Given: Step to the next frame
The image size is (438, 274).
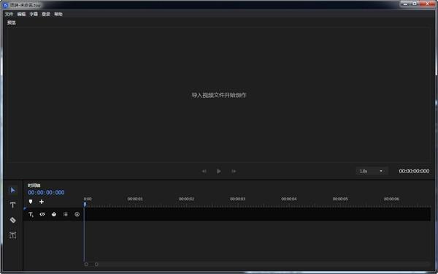Looking at the screenshot, I should point(234,171).
